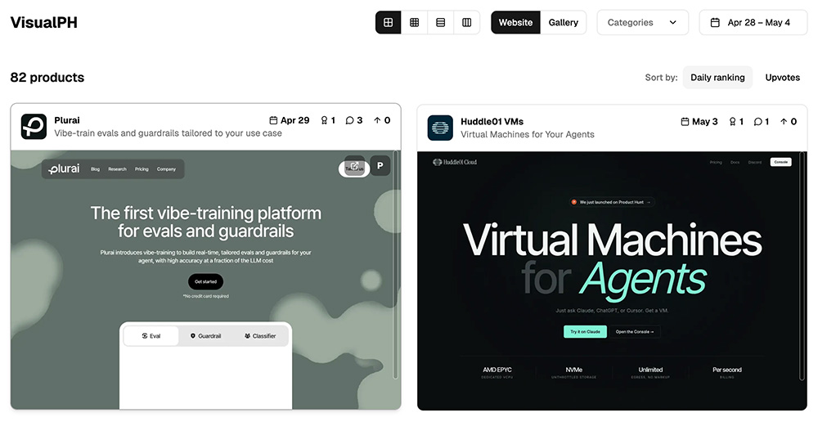The image size is (818, 422).
Task: Click the Huddle01 Cloud logo in preview
Action: (x=455, y=162)
